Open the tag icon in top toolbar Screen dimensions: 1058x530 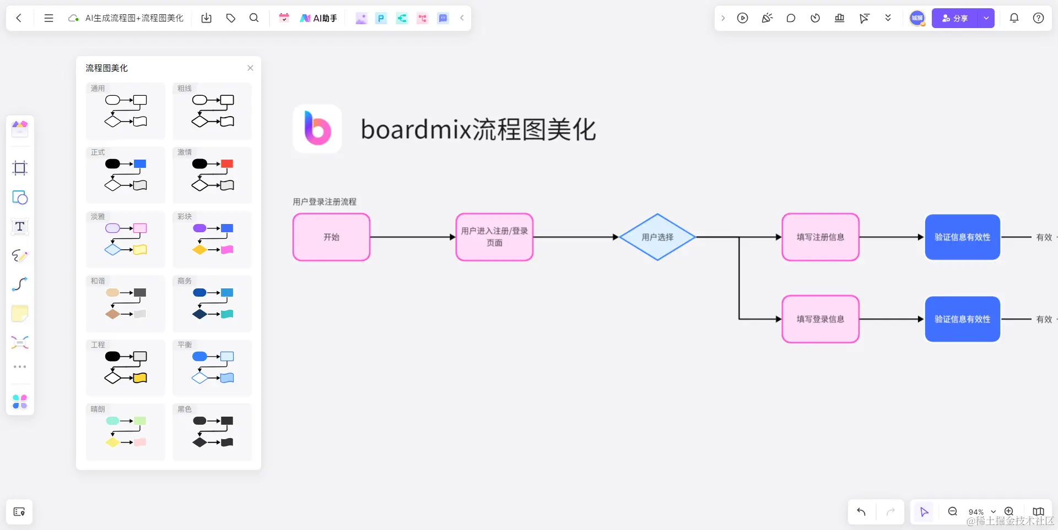point(231,18)
